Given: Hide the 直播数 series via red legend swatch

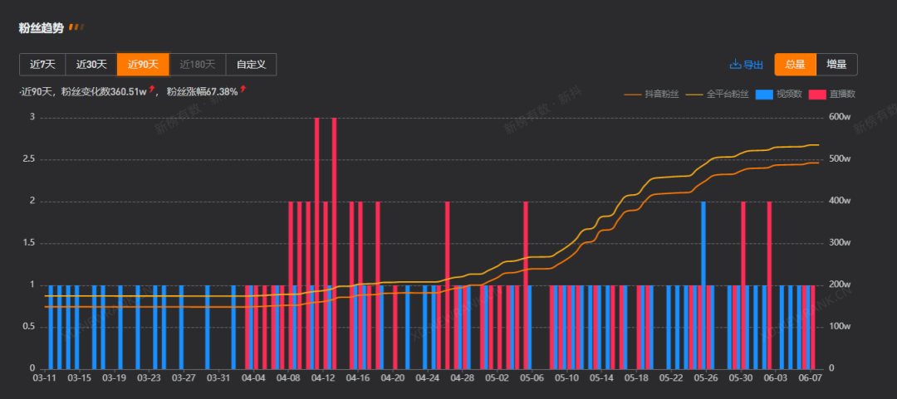Looking at the screenshot, I should click(x=816, y=95).
